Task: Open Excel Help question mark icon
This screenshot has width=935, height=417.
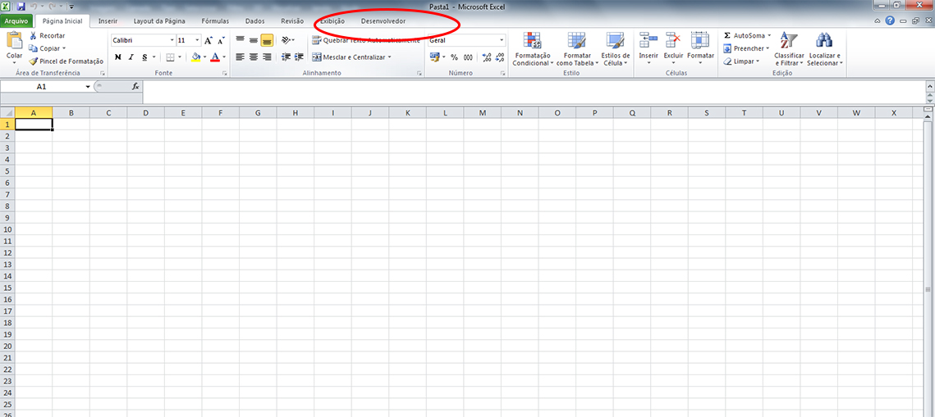Action: click(890, 20)
